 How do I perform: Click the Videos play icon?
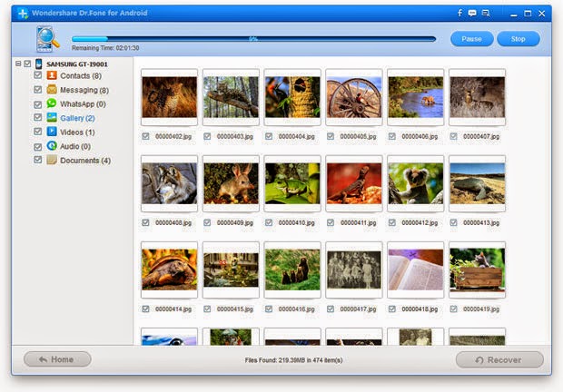[x=52, y=132]
